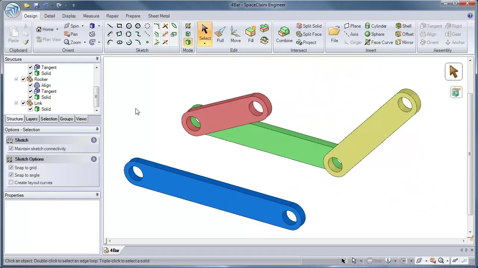This screenshot has height=268, width=478.
Task: Switch to the Detail ribbon tab
Action: pyautogui.click(x=50, y=16)
